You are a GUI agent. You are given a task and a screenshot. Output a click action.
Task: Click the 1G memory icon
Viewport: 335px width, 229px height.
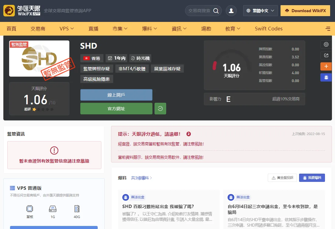tap(53, 209)
